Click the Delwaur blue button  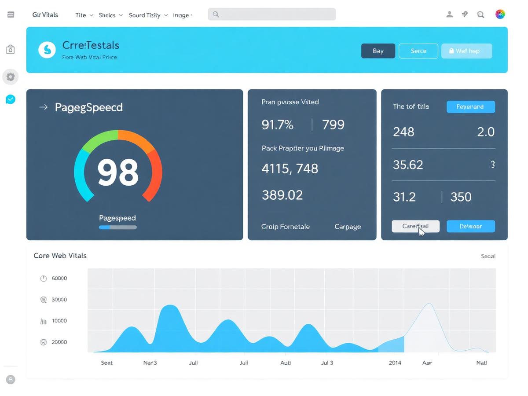pyautogui.click(x=471, y=226)
